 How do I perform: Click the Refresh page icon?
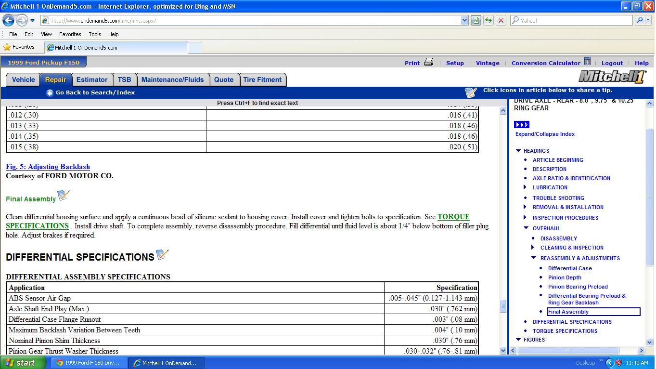pos(488,20)
